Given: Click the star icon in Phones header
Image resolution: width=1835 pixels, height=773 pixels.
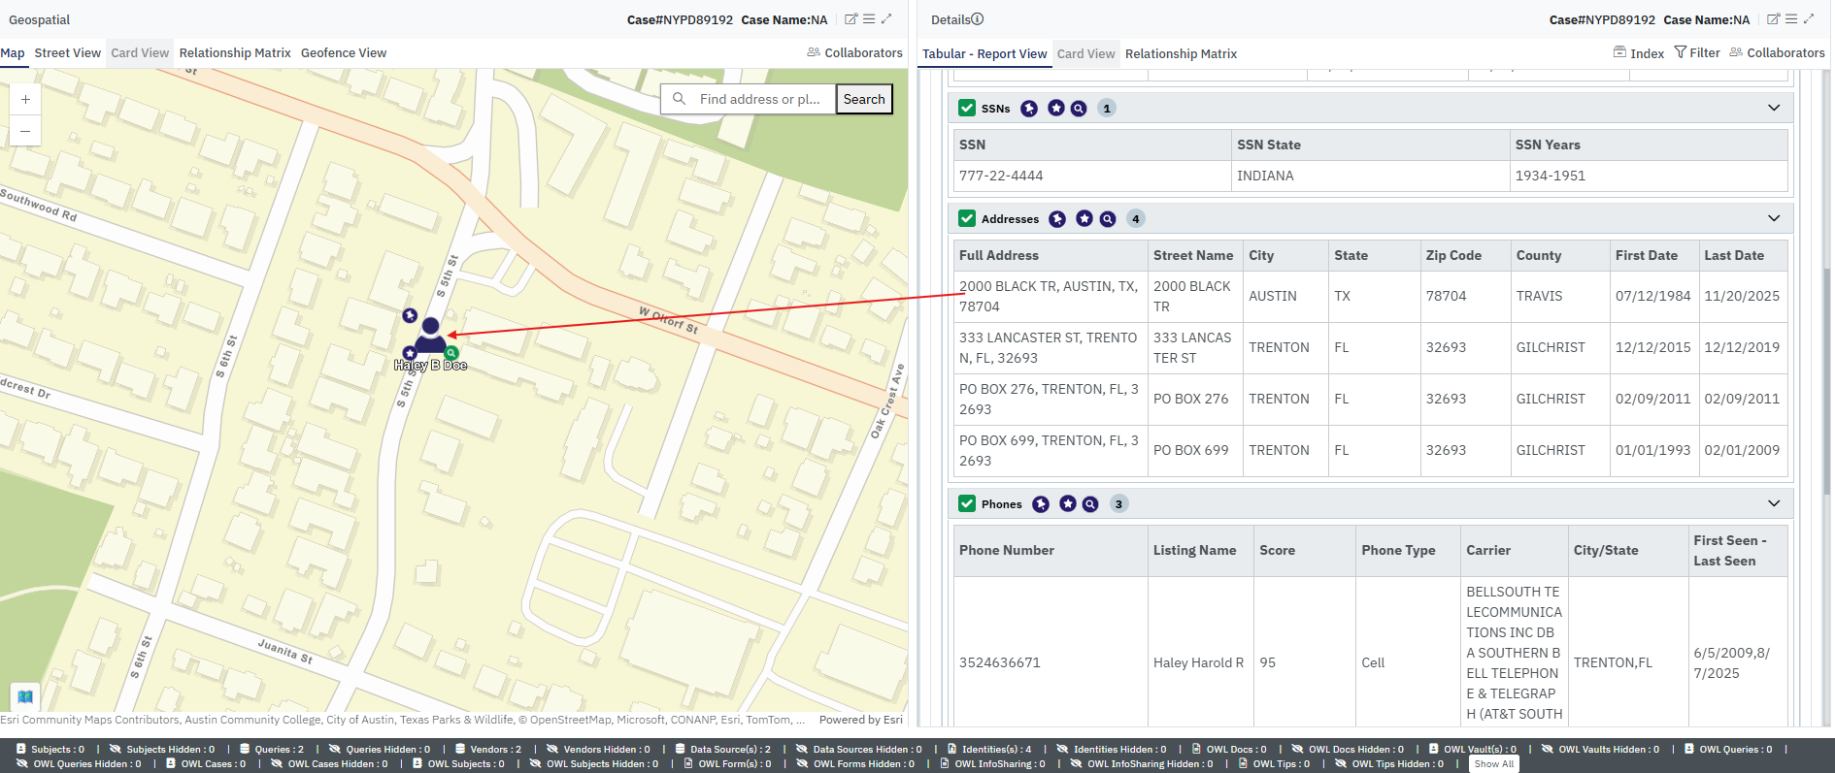Looking at the screenshot, I should click(1067, 504).
